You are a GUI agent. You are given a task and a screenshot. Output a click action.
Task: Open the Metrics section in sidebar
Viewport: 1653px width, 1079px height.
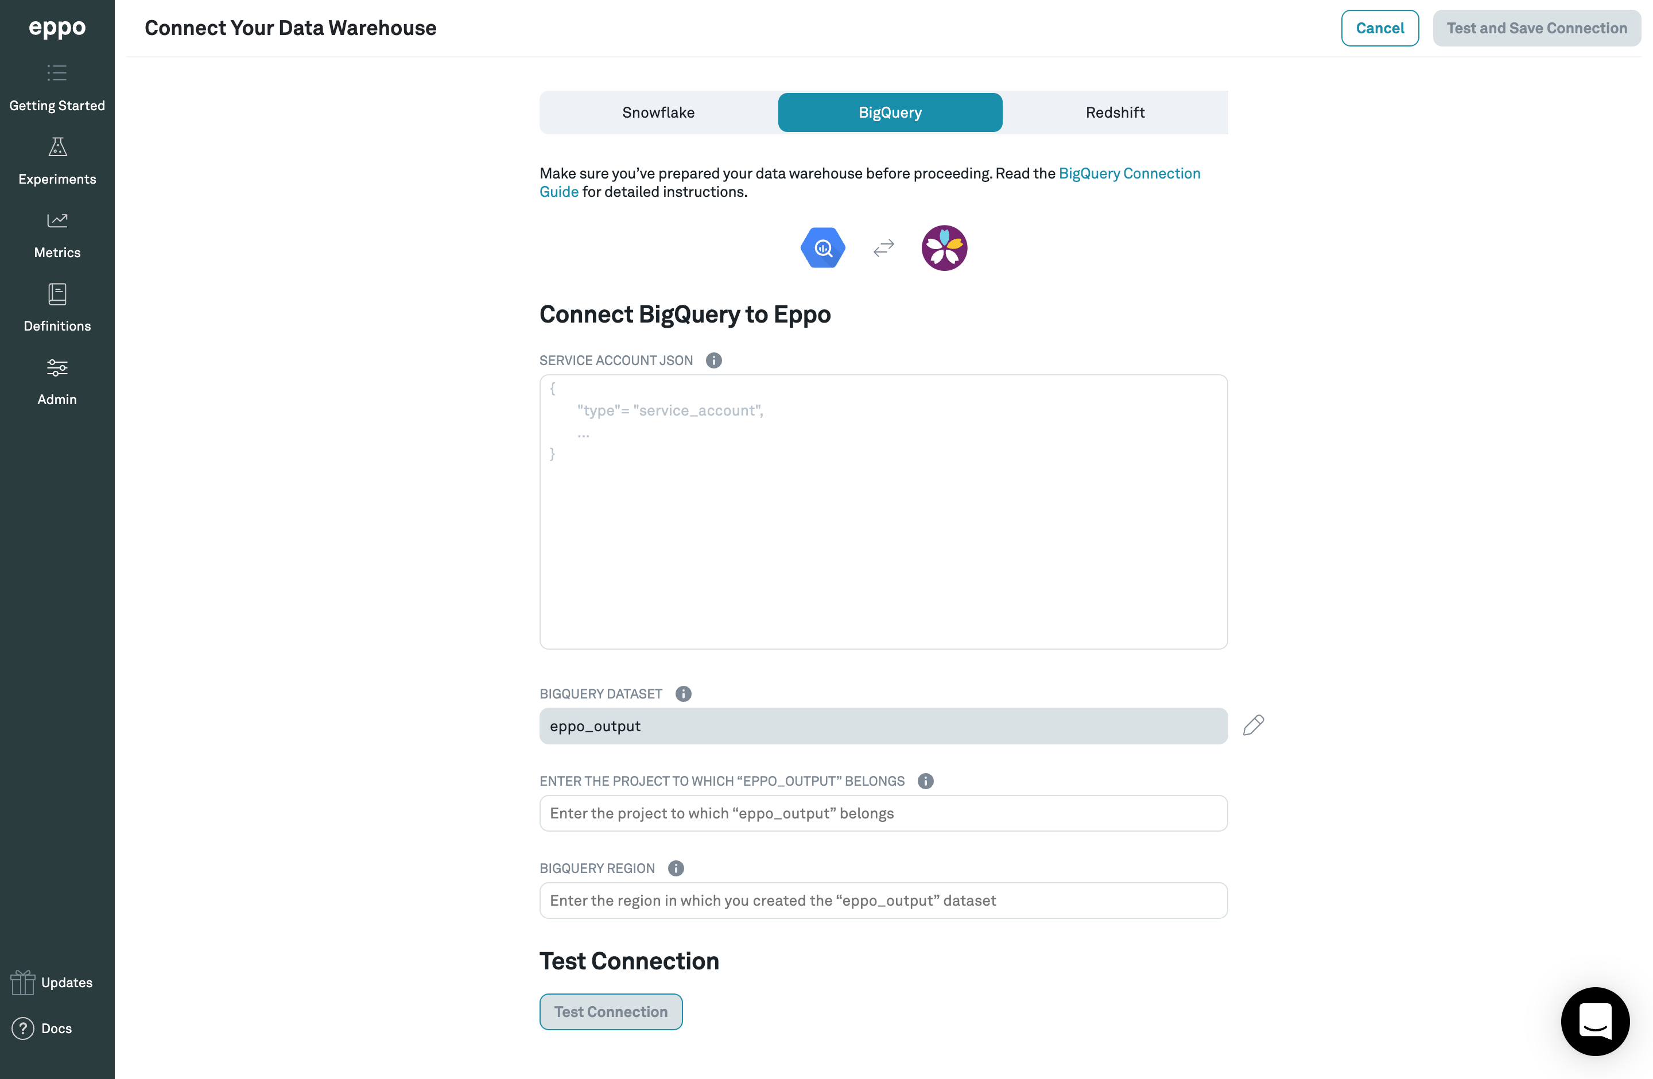coord(57,235)
